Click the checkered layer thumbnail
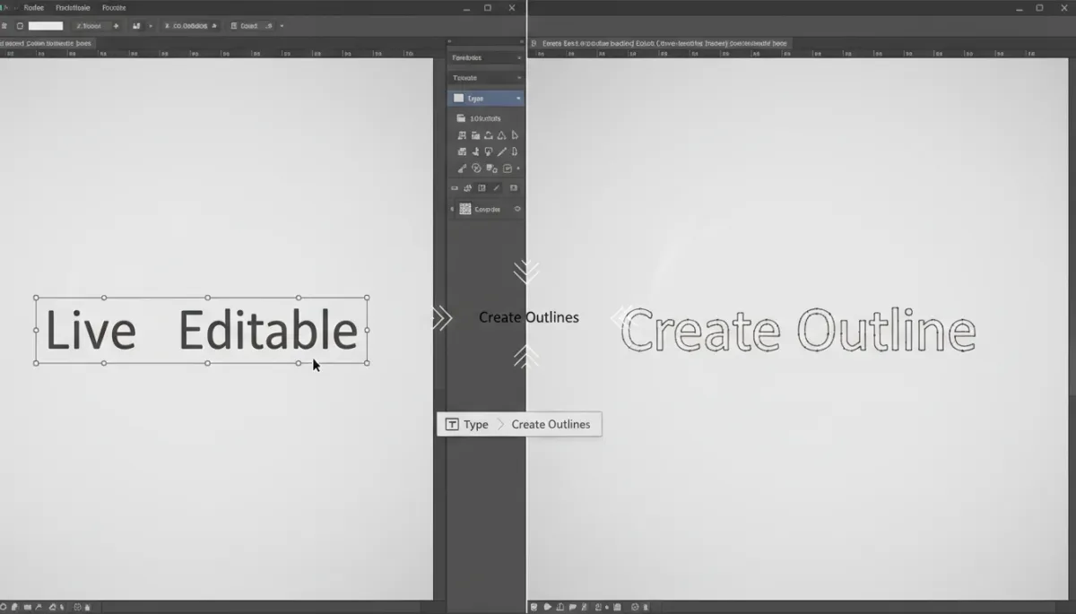The image size is (1076, 614). pos(465,209)
